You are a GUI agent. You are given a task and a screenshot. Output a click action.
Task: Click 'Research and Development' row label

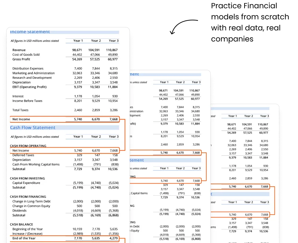32,78
